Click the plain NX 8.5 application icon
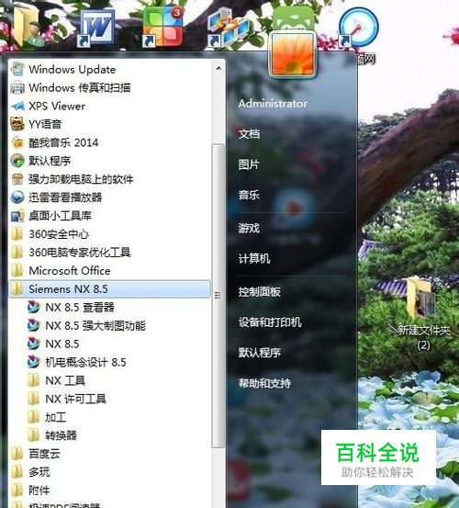 coord(34,344)
